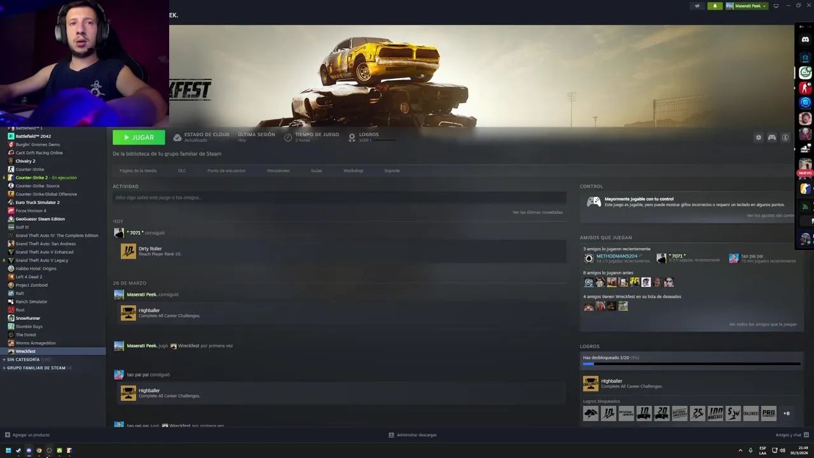Enter Big Picture mode monitor icon
The image size is (814, 458).
pos(775,6)
